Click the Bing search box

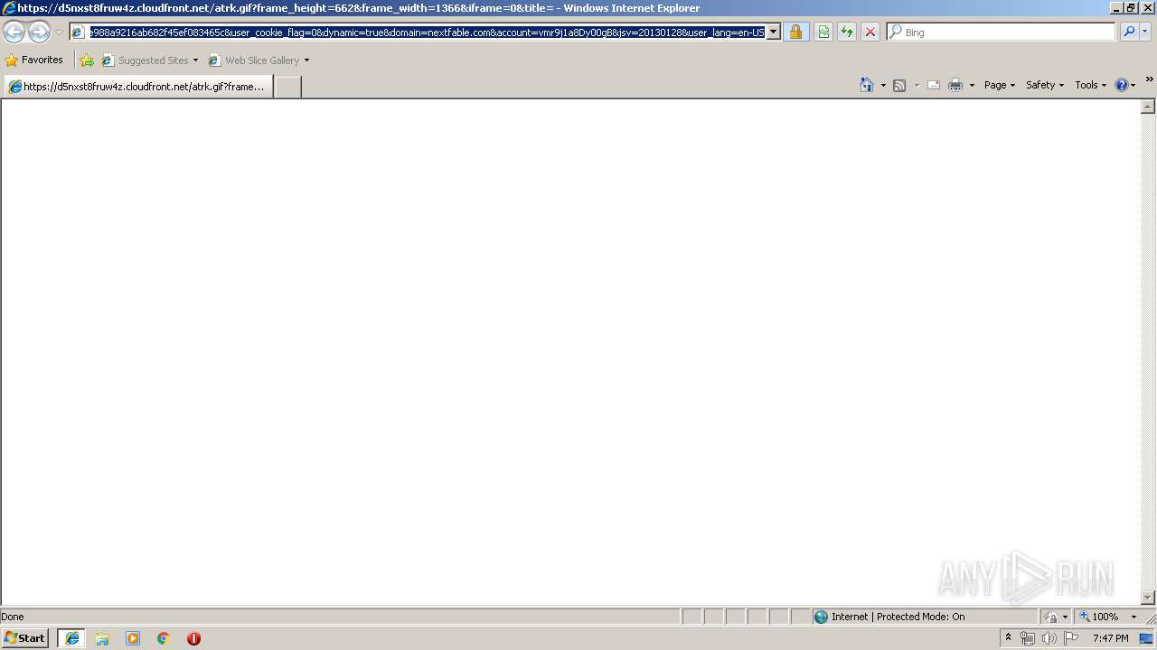tap(1009, 32)
